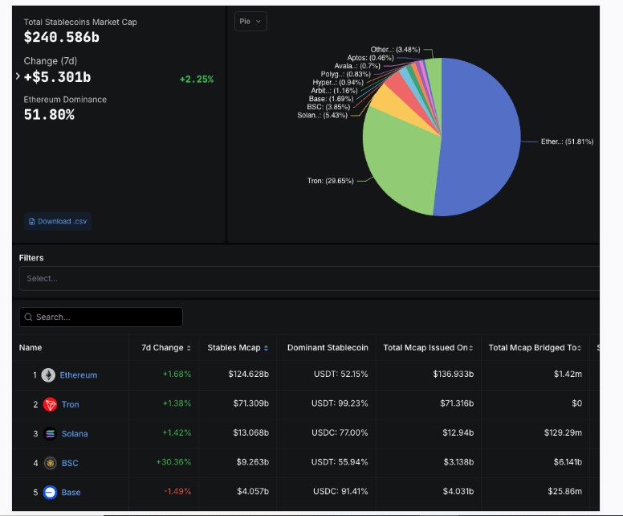Image resolution: width=623 pixels, height=516 pixels.
Task: Click the BSC: (3.85%) pie label
Action: (328, 107)
